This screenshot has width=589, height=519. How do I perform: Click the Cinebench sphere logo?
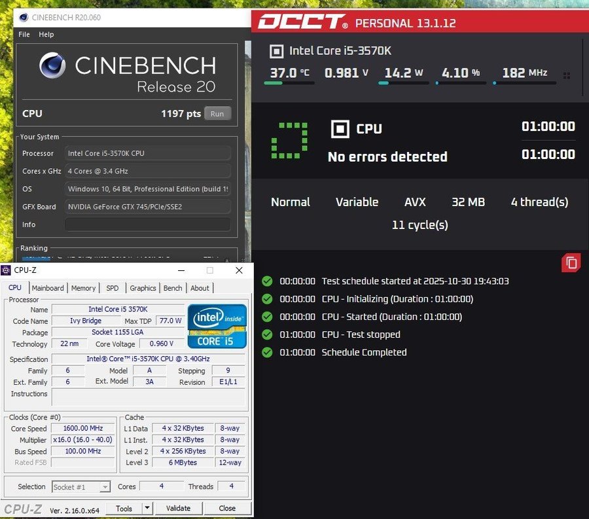point(52,66)
